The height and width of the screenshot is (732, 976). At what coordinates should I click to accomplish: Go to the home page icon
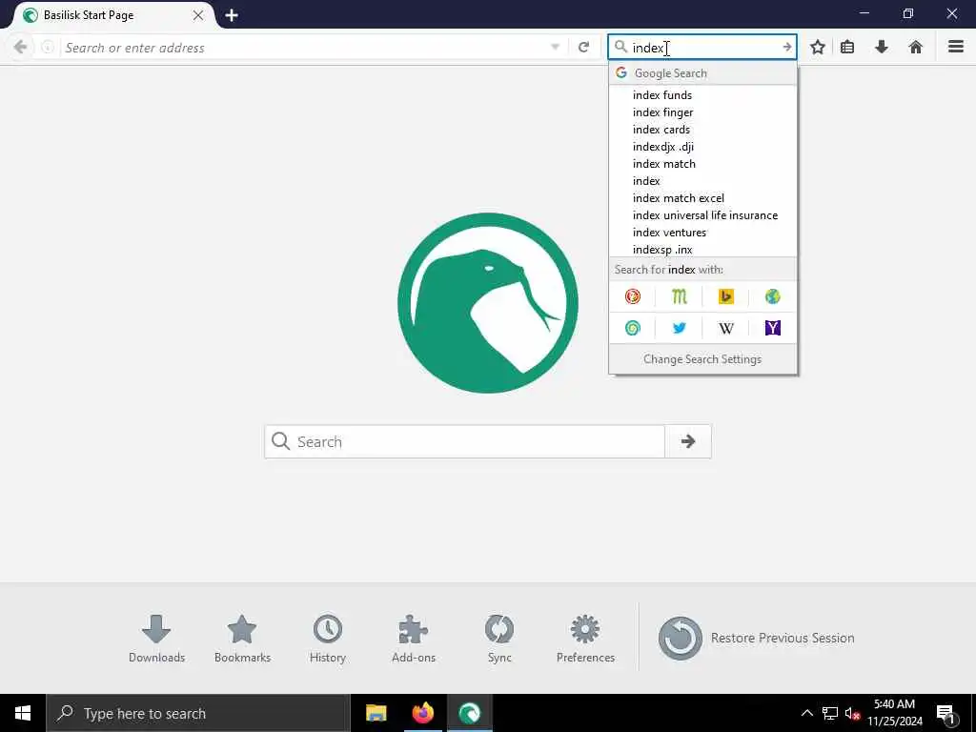[915, 48]
